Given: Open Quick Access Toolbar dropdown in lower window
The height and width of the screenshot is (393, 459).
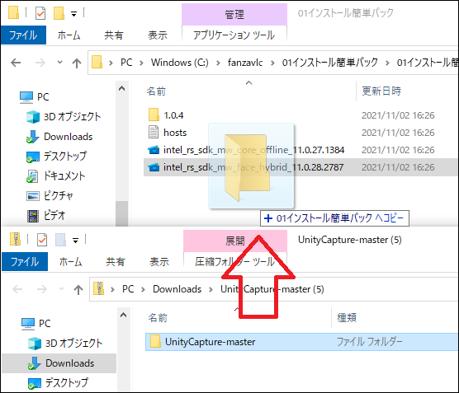Looking at the screenshot, I should point(75,241).
